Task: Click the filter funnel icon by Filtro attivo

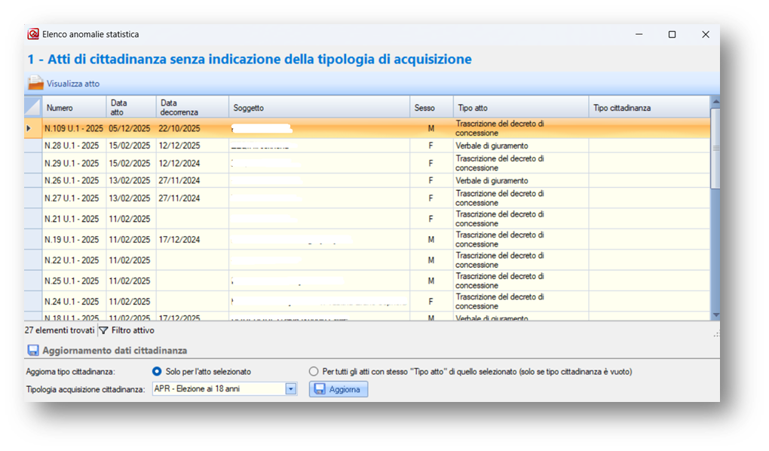Action: coord(104,330)
